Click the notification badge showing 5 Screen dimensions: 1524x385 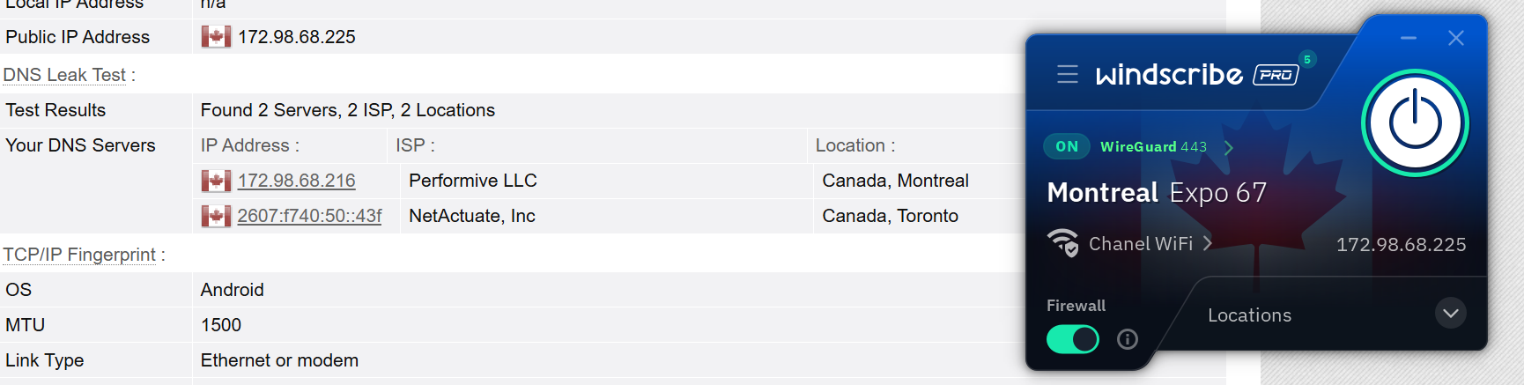click(1307, 59)
